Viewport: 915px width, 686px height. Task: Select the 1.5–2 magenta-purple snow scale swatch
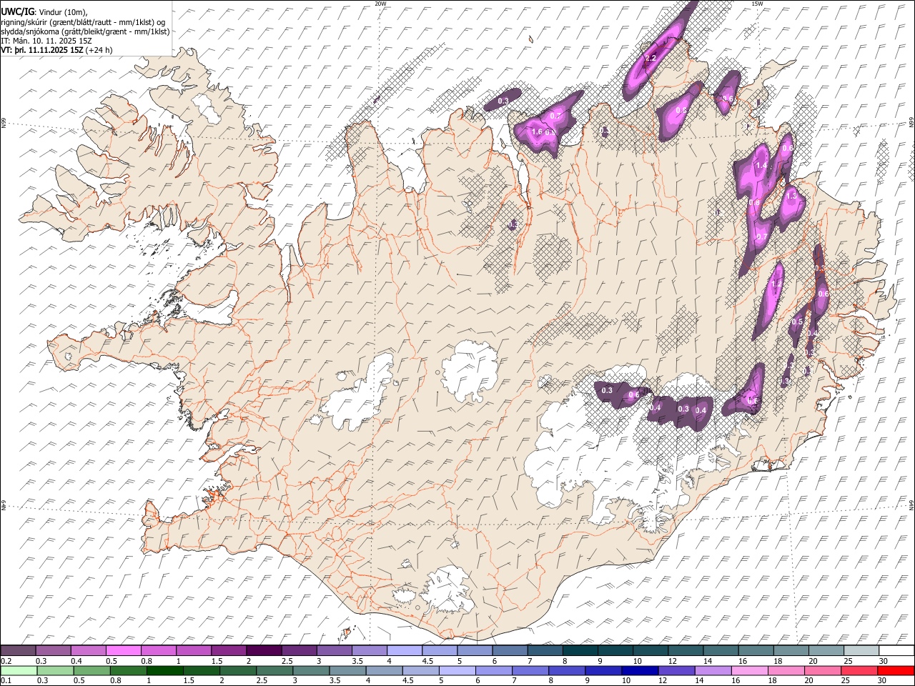(x=229, y=650)
